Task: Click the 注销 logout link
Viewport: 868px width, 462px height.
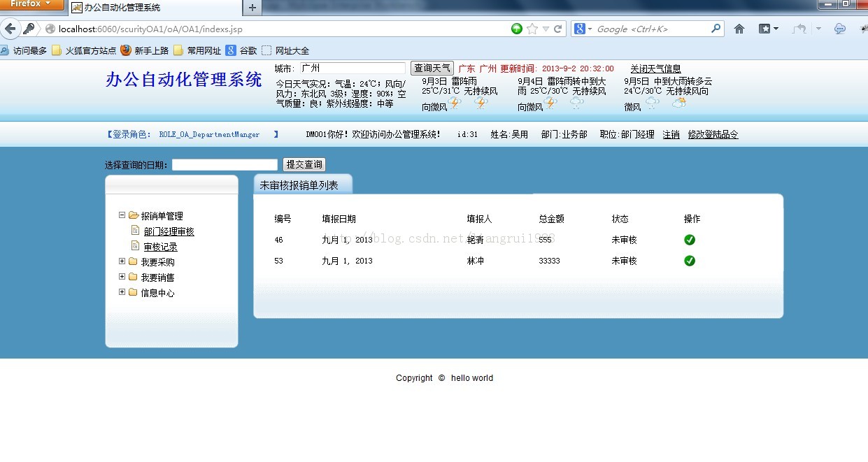Action: coord(670,134)
